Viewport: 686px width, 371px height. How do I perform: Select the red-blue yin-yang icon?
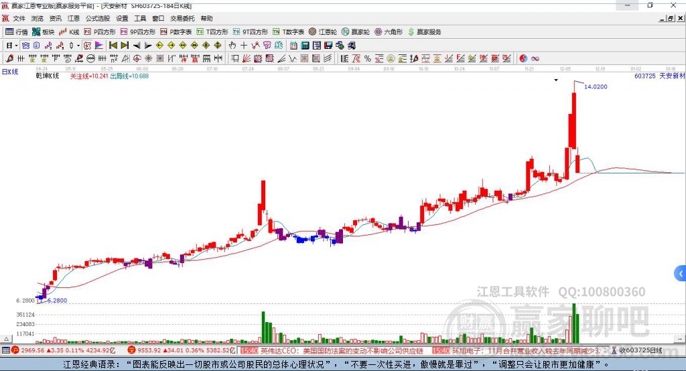pyautogui.click(x=523, y=59)
